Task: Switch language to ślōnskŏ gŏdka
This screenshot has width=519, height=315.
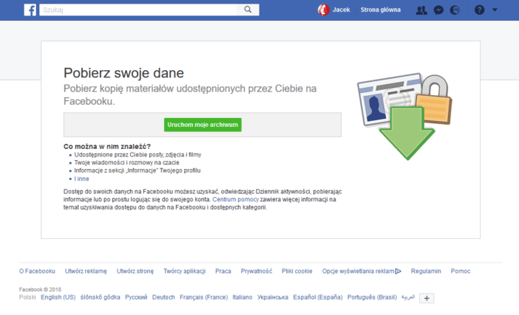Action: 100,297
